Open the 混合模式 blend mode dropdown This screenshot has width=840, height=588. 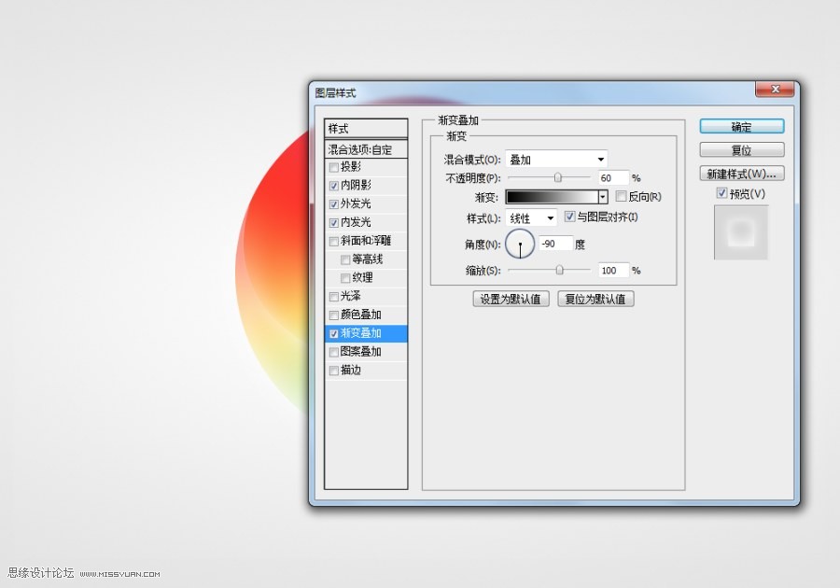[555, 159]
